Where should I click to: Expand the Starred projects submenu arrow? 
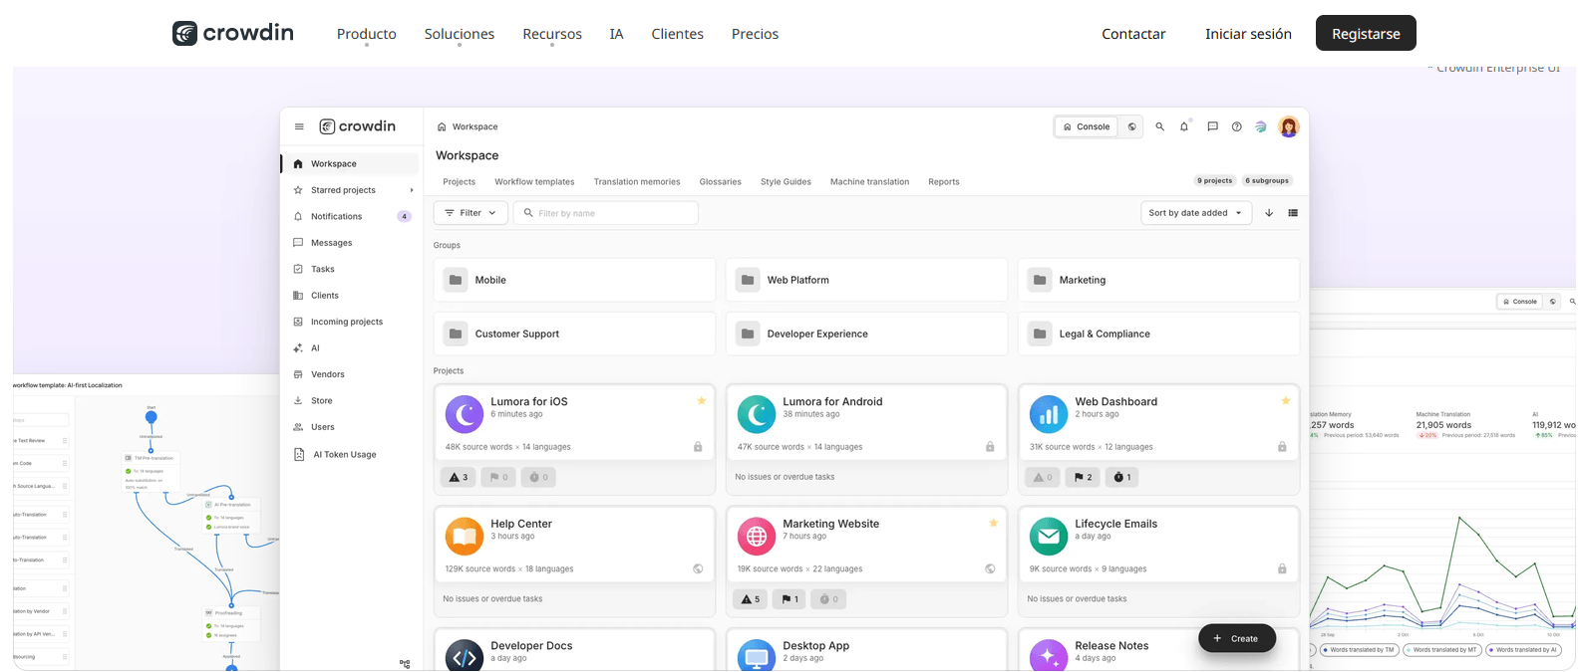(412, 190)
